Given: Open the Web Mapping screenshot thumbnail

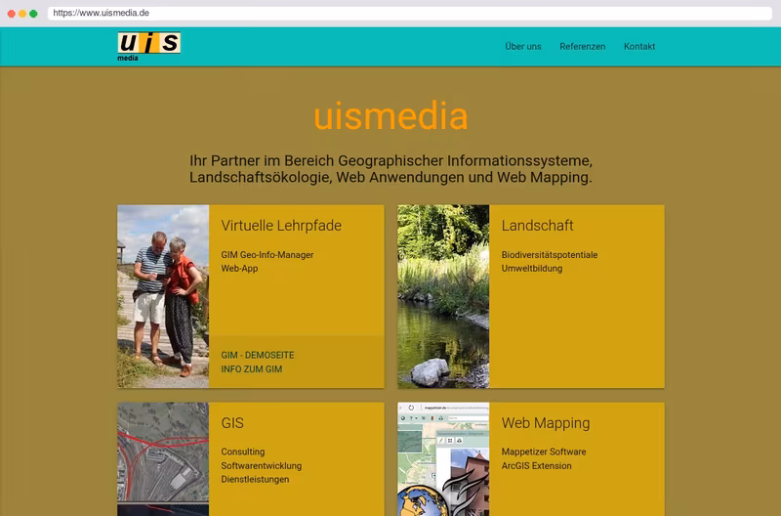Looking at the screenshot, I should coord(443,459).
